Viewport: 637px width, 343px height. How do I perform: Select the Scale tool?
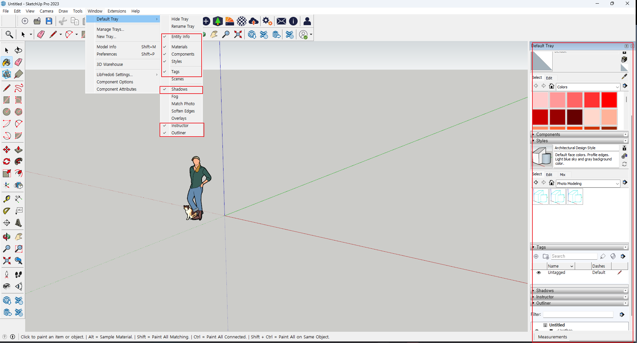coord(7,173)
